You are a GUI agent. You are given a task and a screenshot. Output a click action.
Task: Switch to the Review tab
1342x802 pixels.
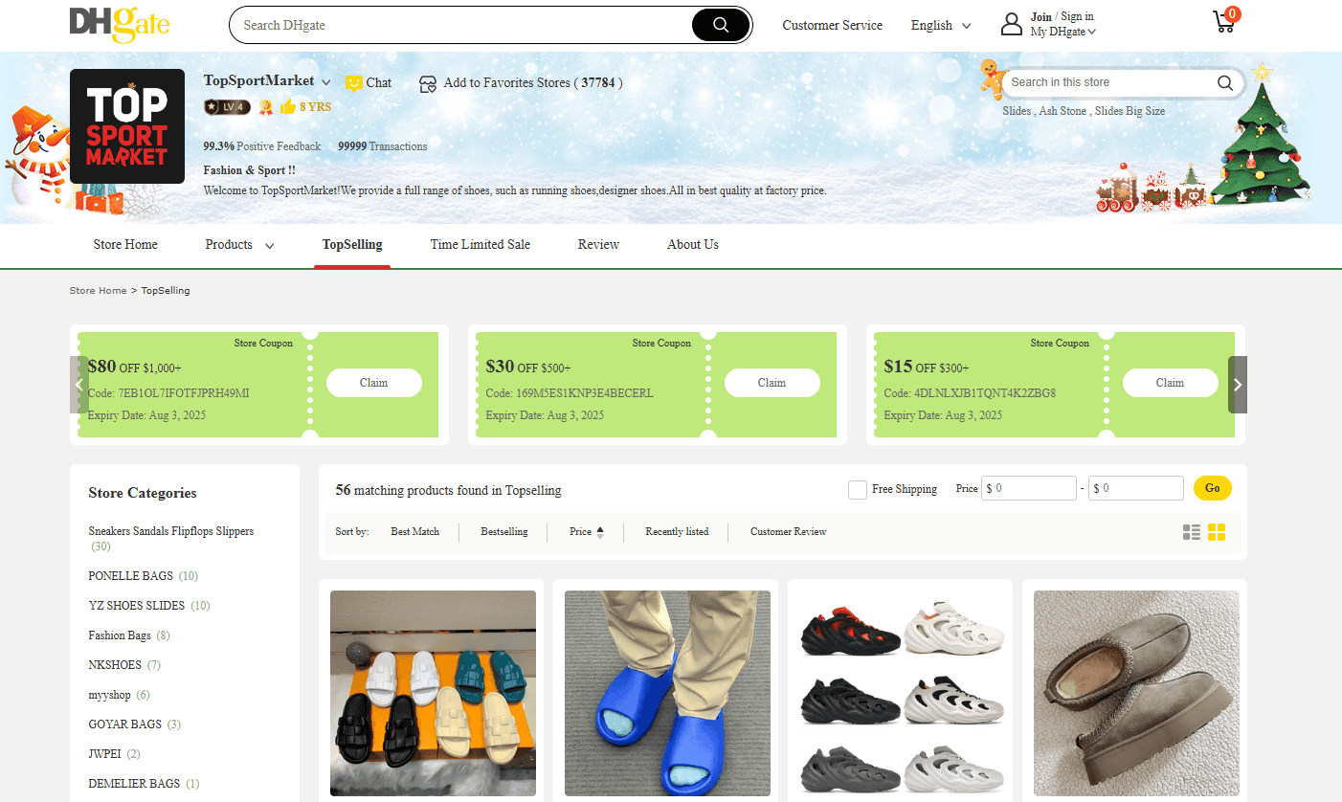tap(598, 245)
